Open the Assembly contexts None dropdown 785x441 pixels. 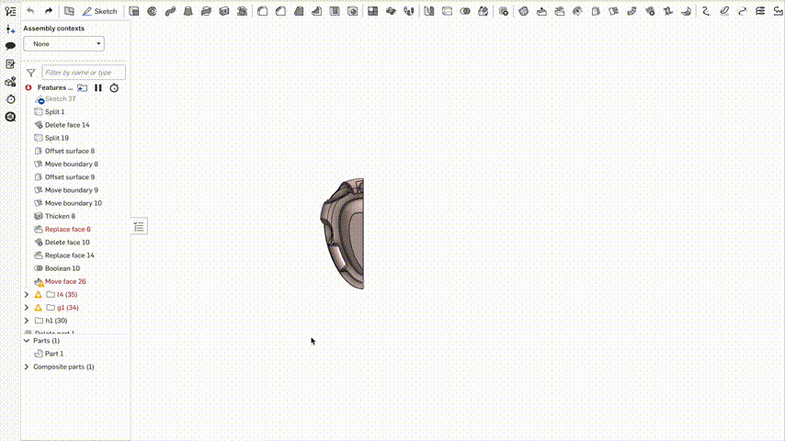click(64, 44)
